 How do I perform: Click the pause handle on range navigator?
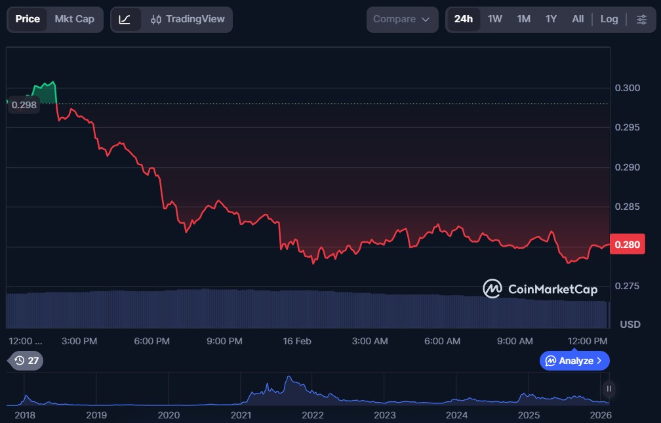[609, 389]
